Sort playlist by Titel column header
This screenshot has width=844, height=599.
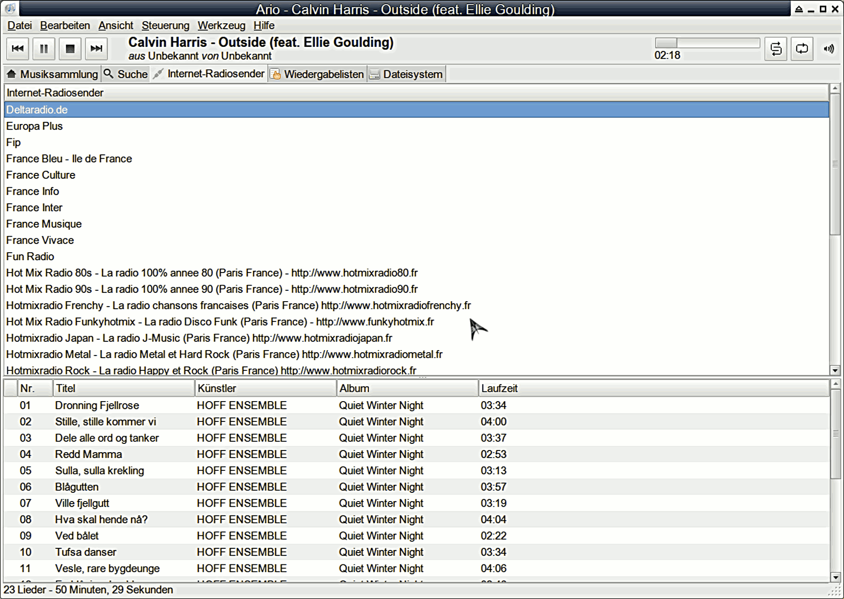(x=124, y=389)
